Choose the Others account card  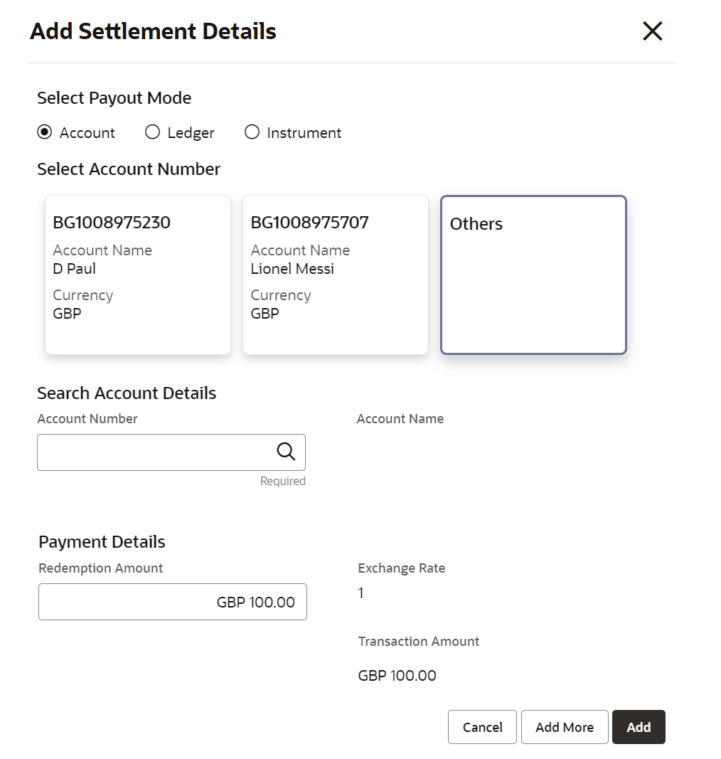533,275
